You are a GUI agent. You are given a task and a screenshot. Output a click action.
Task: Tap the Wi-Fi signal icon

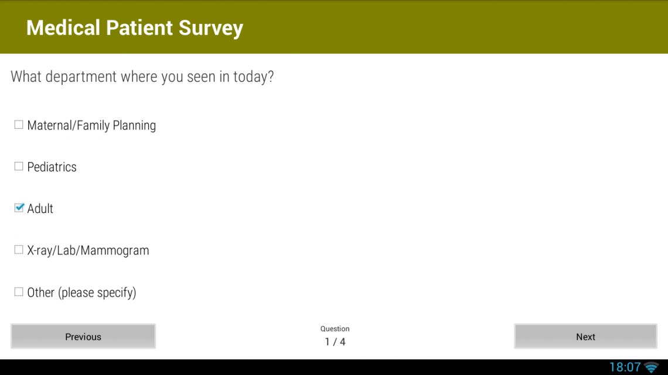click(651, 367)
